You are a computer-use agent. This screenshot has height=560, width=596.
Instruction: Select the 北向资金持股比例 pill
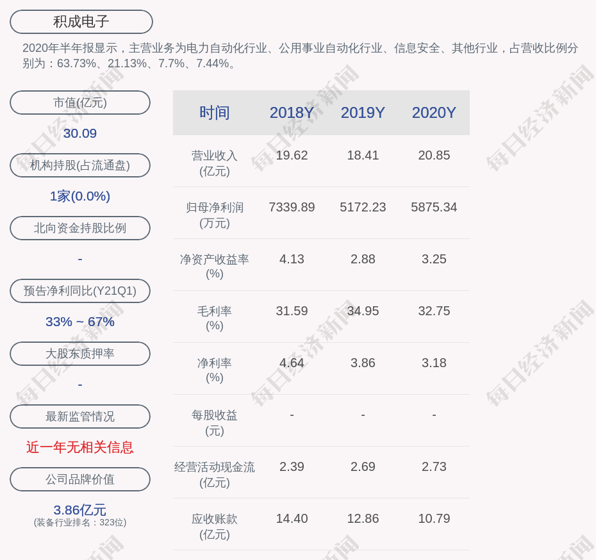(80, 228)
